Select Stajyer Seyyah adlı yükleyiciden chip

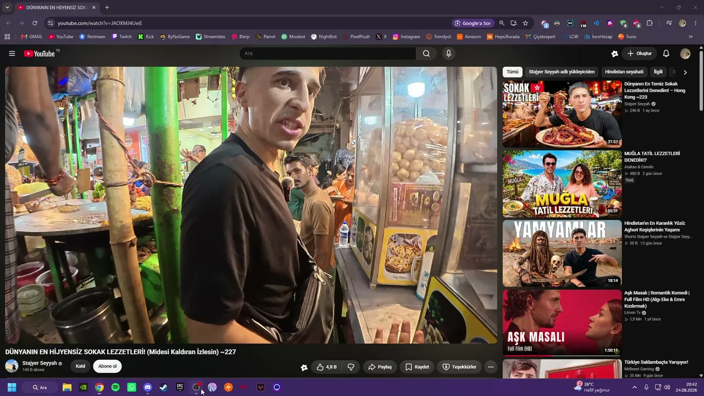(x=562, y=72)
